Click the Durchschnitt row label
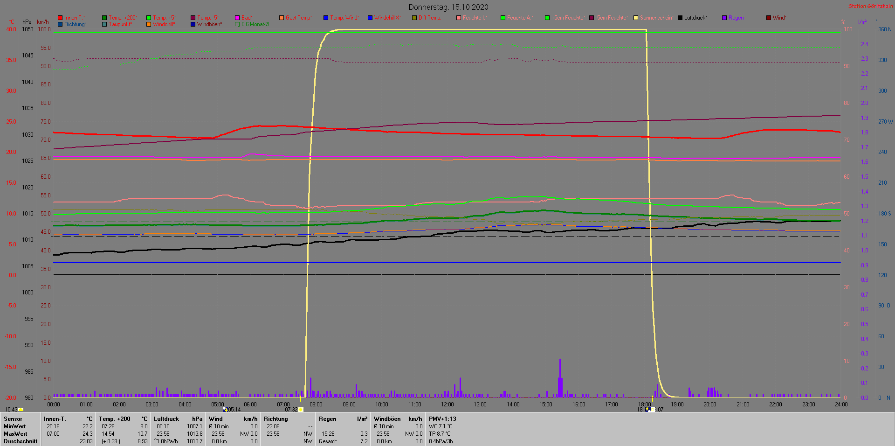This screenshot has height=446, width=895. [x=21, y=441]
